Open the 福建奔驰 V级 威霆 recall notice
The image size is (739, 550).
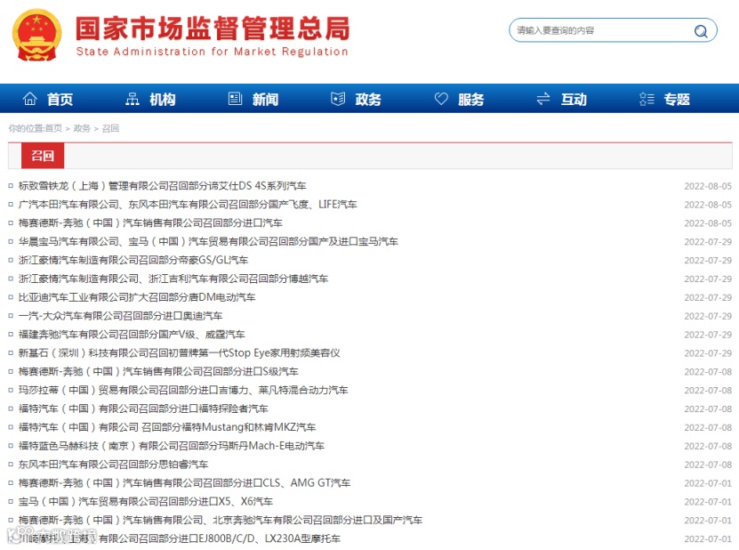point(132,335)
